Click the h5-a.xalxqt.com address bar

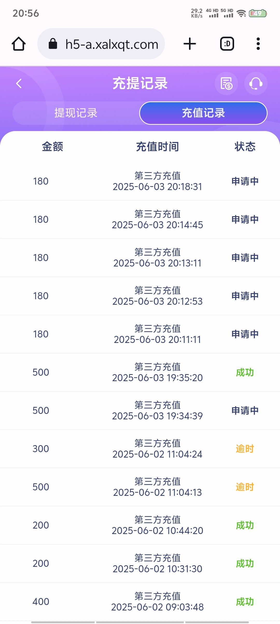111,44
